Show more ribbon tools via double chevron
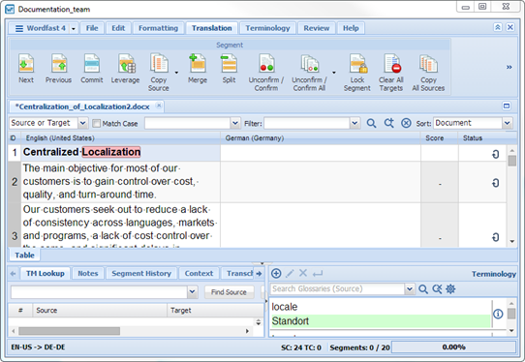The image size is (525, 362). (x=509, y=67)
